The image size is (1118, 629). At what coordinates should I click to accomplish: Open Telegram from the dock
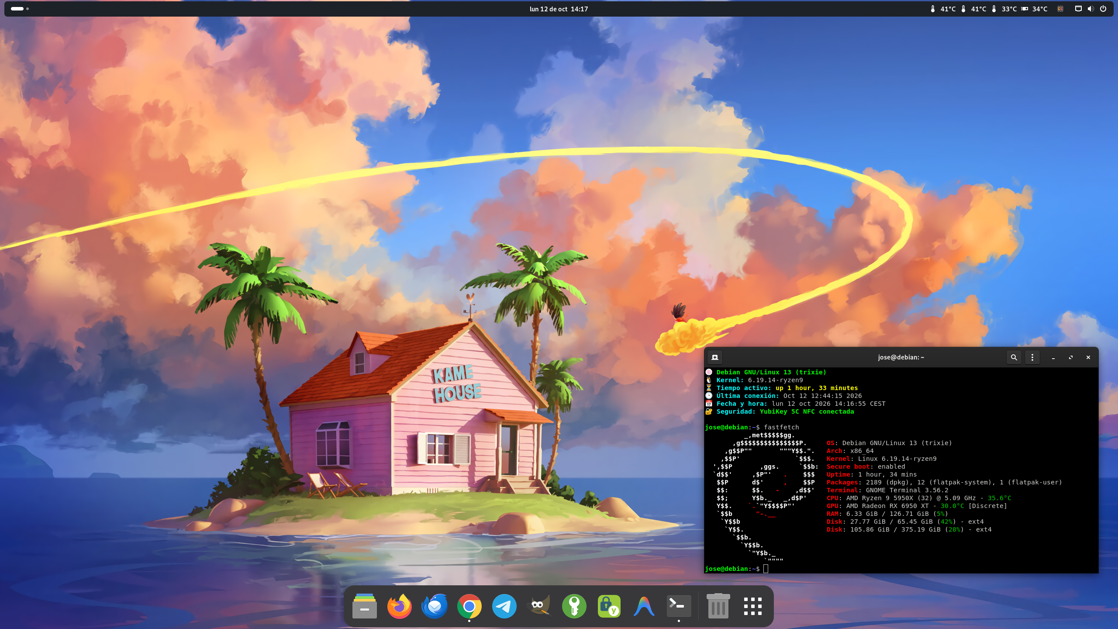(x=504, y=606)
